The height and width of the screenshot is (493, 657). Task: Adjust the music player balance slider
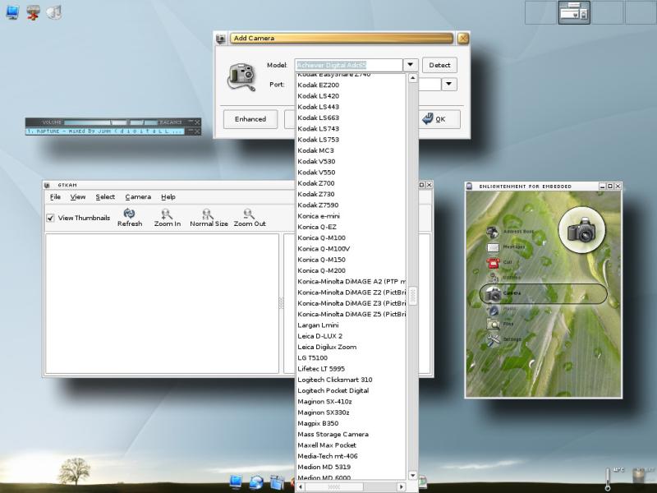(142, 122)
